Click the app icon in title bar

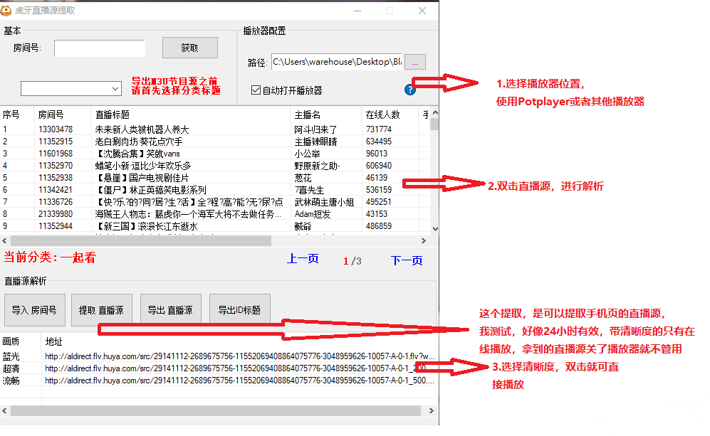pyautogui.click(x=7, y=11)
